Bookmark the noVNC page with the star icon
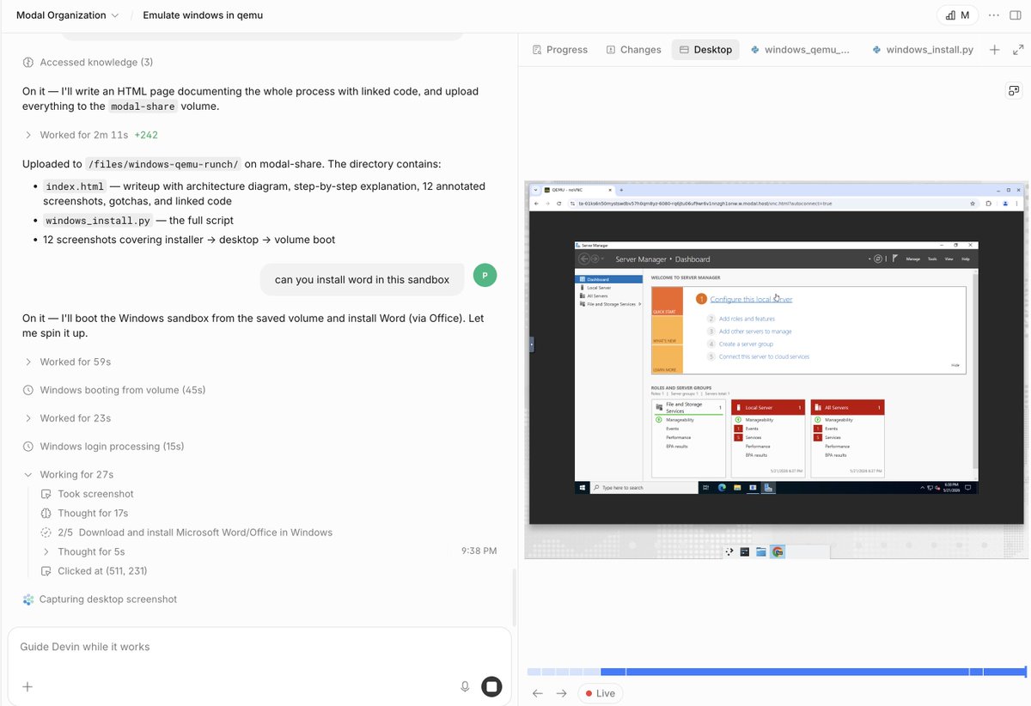Viewport: 1031px width, 706px height. [x=972, y=204]
